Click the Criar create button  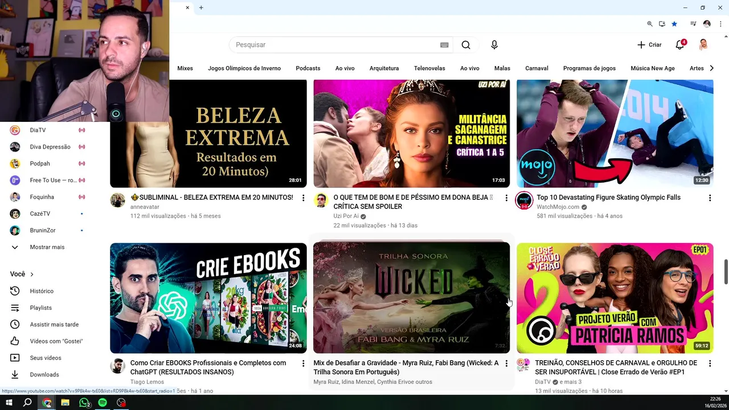coord(649,45)
